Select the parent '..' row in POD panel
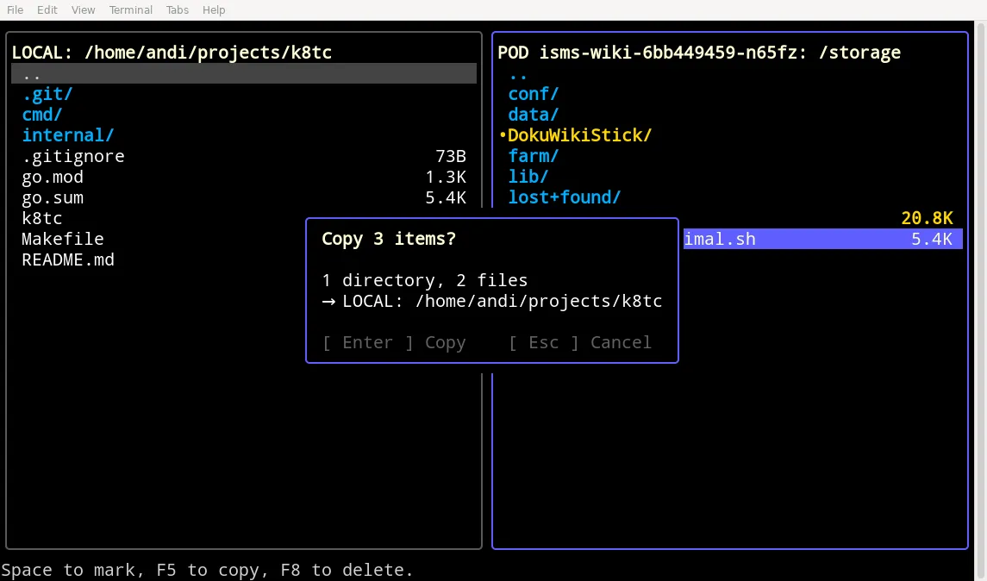Image resolution: width=987 pixels, height=581 pixels. click(x=730, y=73)
